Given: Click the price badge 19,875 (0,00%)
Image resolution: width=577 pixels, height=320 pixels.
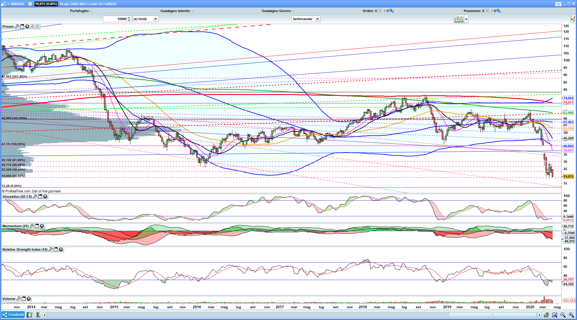Looking at the screenshot, I should click(x=46, y=4).
